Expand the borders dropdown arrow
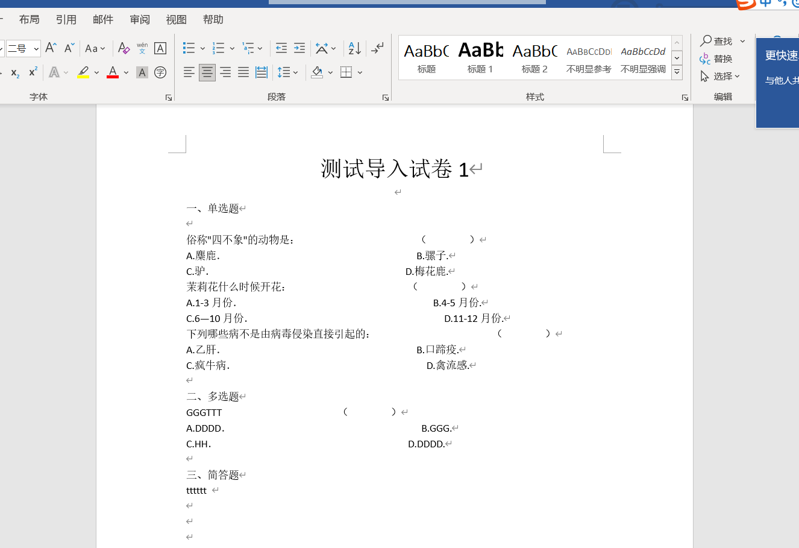The height and width of the screenshot is (548, 799). pyautogui.click(x=360, y=72)
